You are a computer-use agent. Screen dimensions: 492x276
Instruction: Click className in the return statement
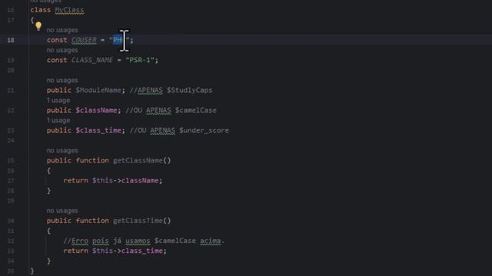coord(140,181)
